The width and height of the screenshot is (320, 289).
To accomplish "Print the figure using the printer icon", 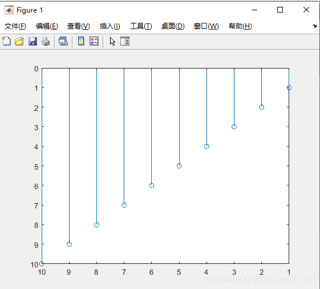I will click(x=46, y=41).
